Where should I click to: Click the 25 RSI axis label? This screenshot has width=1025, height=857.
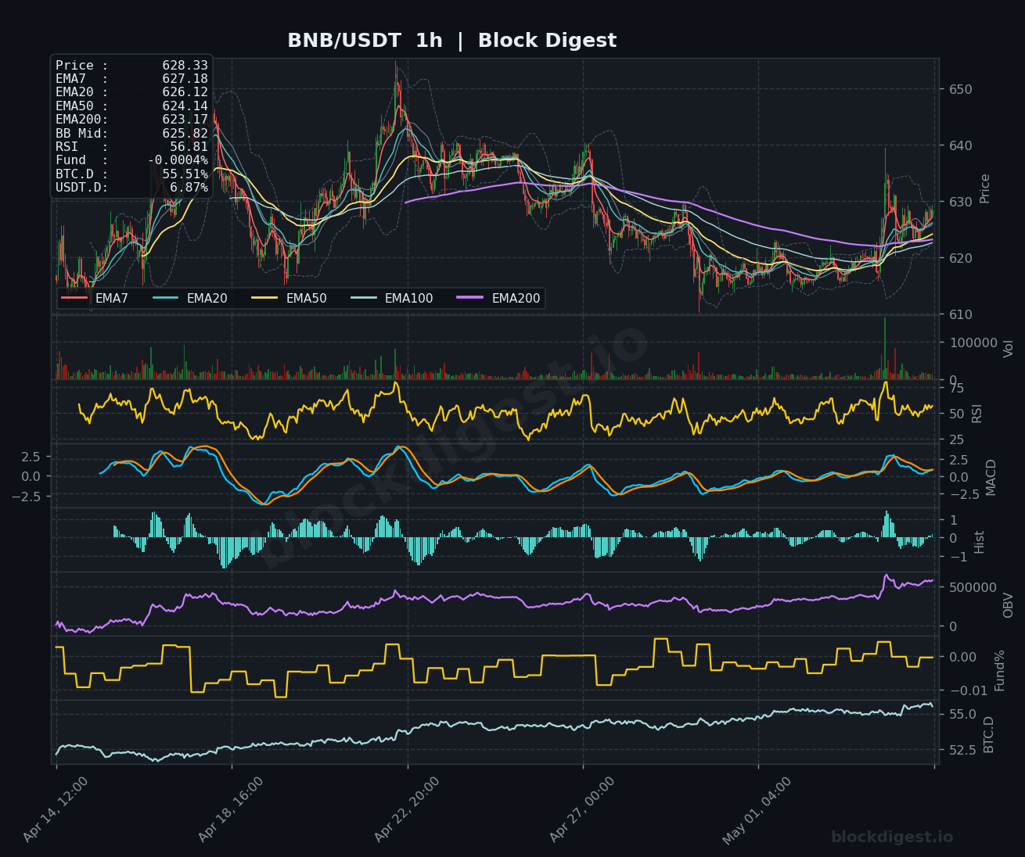956,439
